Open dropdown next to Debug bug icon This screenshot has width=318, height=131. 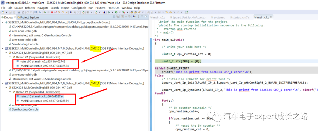pos(112,12)
